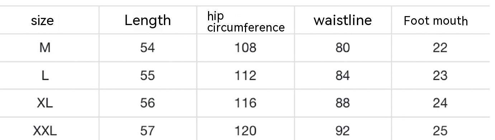Click hip circumference value 108

point(246,48)
